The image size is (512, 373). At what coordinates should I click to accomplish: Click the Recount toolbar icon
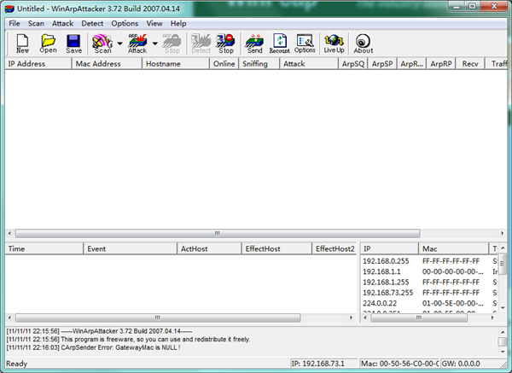280,44
